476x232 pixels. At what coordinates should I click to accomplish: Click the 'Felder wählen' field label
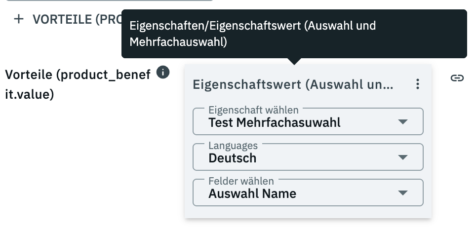[x=241, y=181]
